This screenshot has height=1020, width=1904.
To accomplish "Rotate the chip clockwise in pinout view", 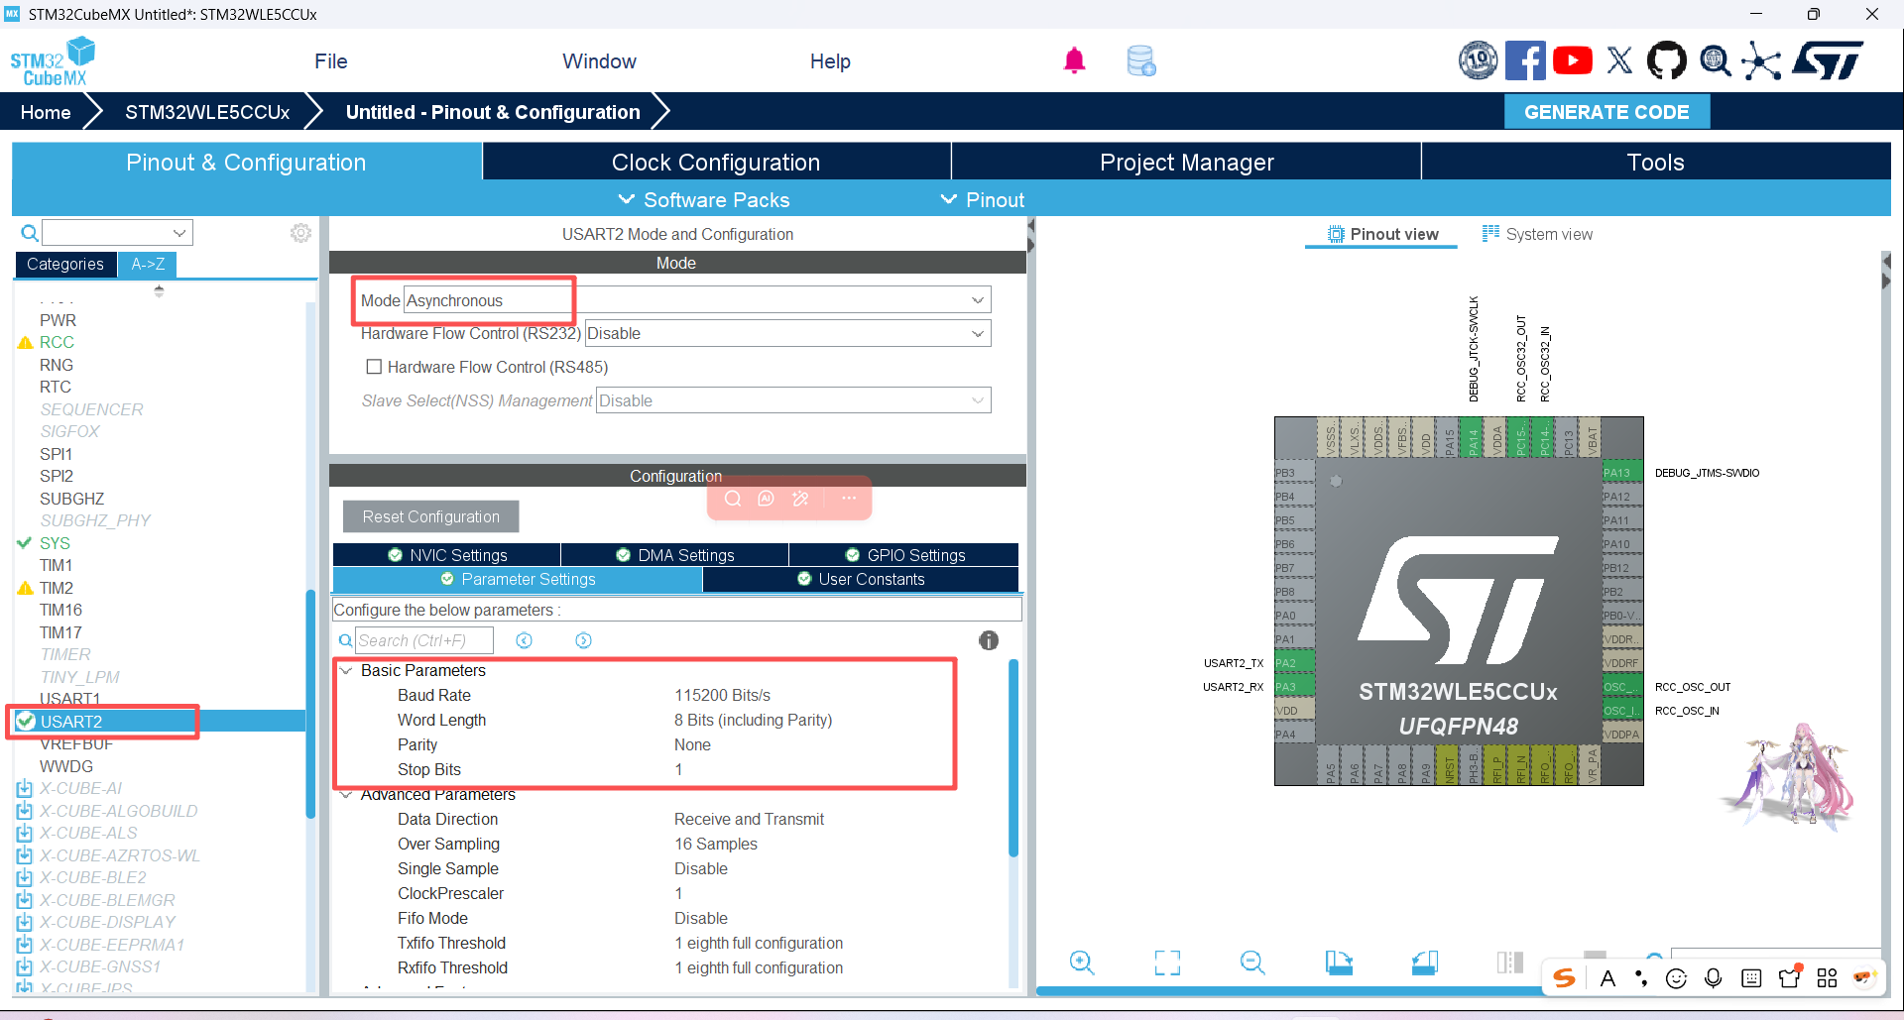I will click(x=1339, y=963).
